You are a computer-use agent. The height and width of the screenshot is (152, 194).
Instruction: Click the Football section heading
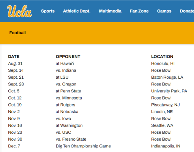[17, 33]
